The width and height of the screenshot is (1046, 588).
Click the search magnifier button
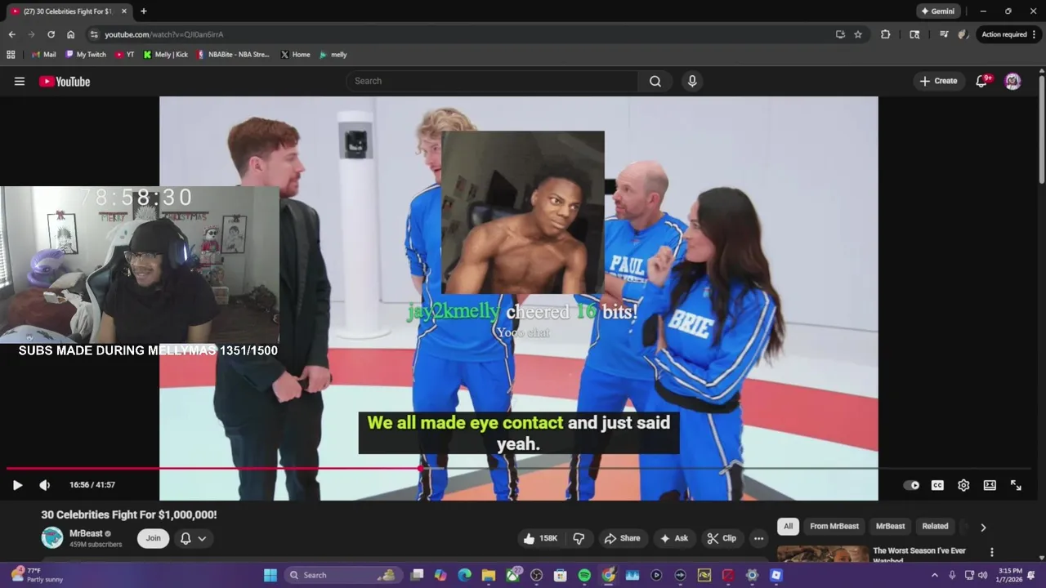(655, 81)
